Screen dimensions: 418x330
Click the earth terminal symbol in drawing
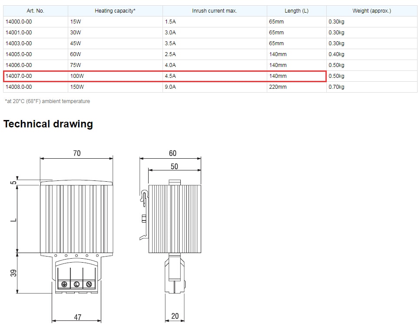(64, 284)
